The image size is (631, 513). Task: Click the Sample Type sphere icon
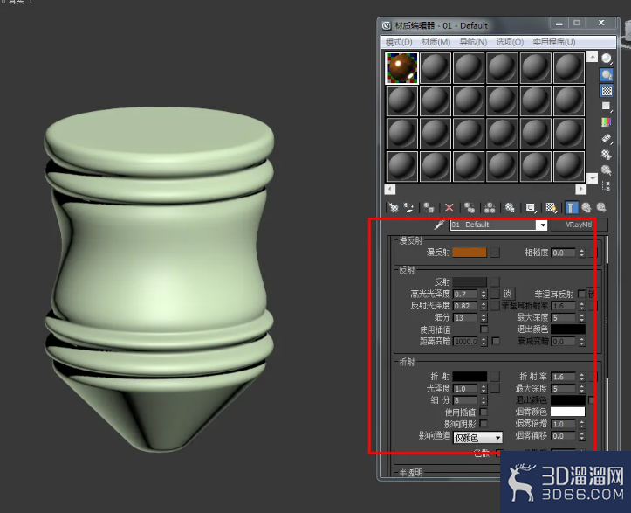coord(607,59)
